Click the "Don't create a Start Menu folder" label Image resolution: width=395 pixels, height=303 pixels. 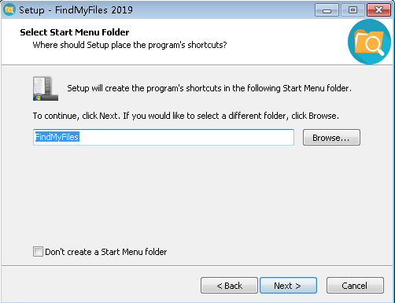tap(106, 252)
